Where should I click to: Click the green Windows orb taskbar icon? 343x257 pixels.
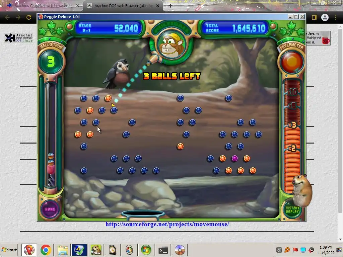146,250
